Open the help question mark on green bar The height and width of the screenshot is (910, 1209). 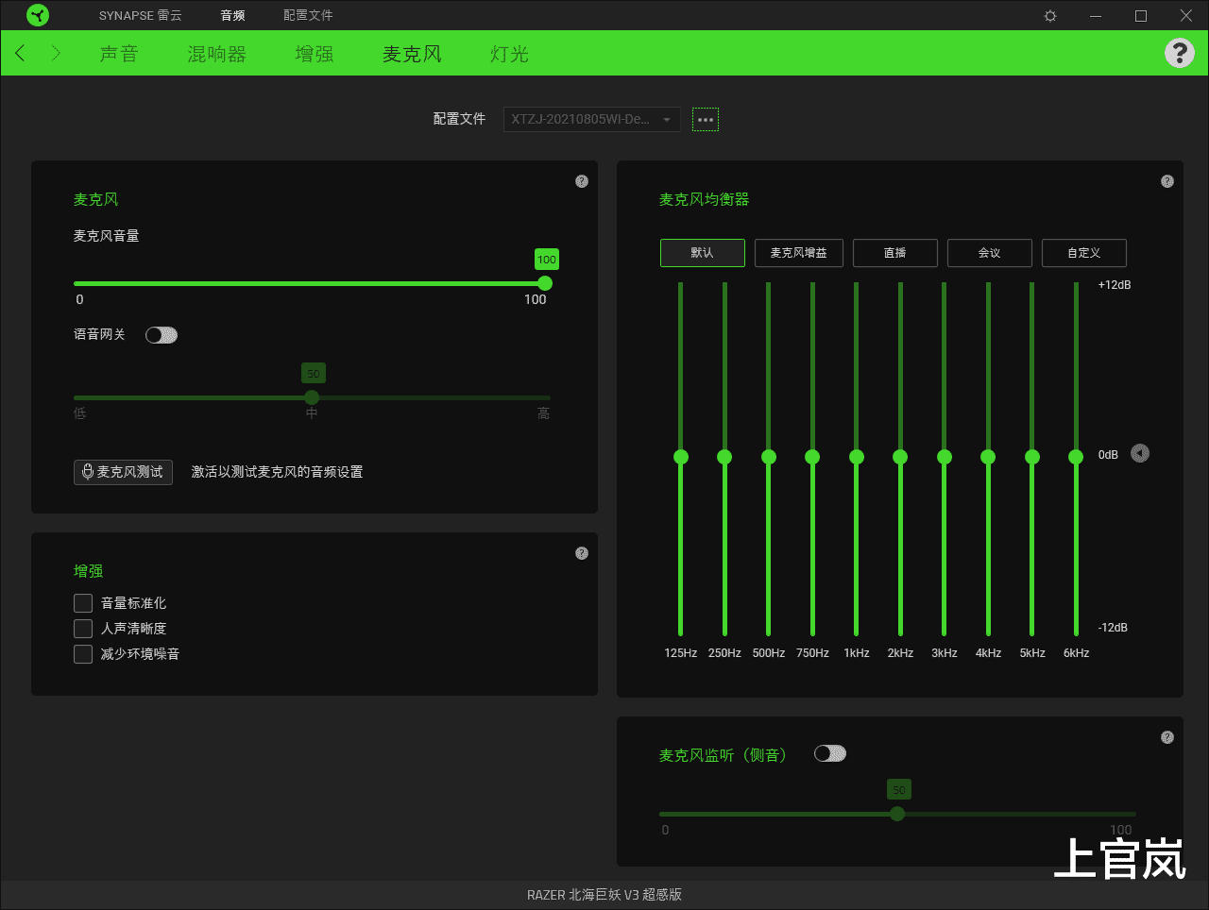point(1179,53)
